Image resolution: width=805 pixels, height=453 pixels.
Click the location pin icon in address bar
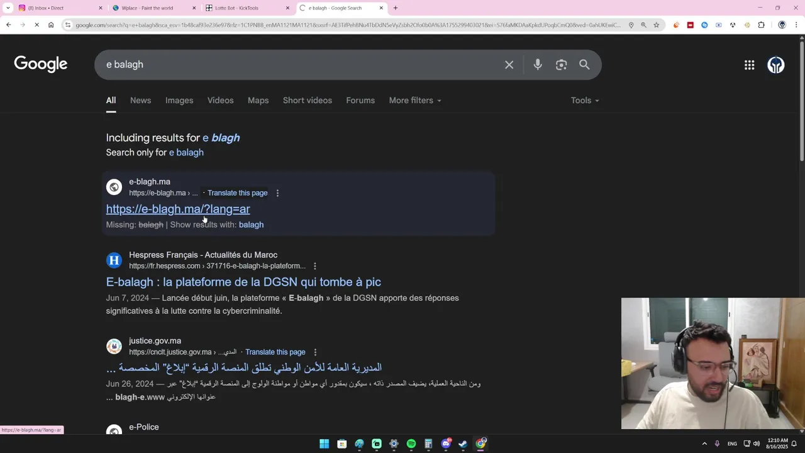tap(631, 25)
